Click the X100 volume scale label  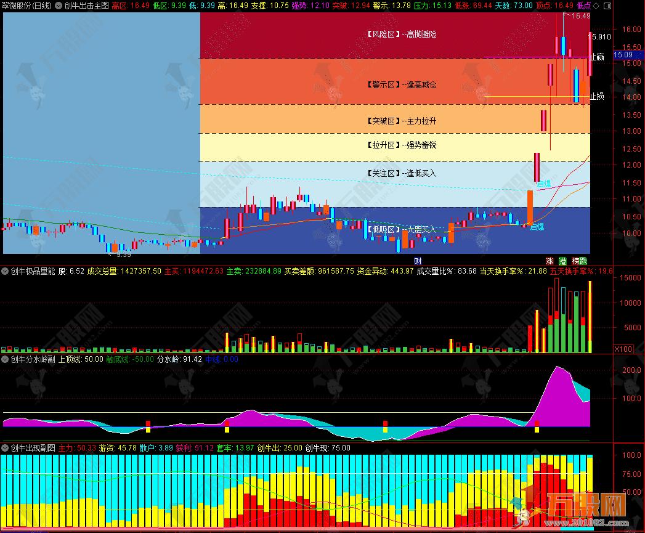tap(623, 349)
